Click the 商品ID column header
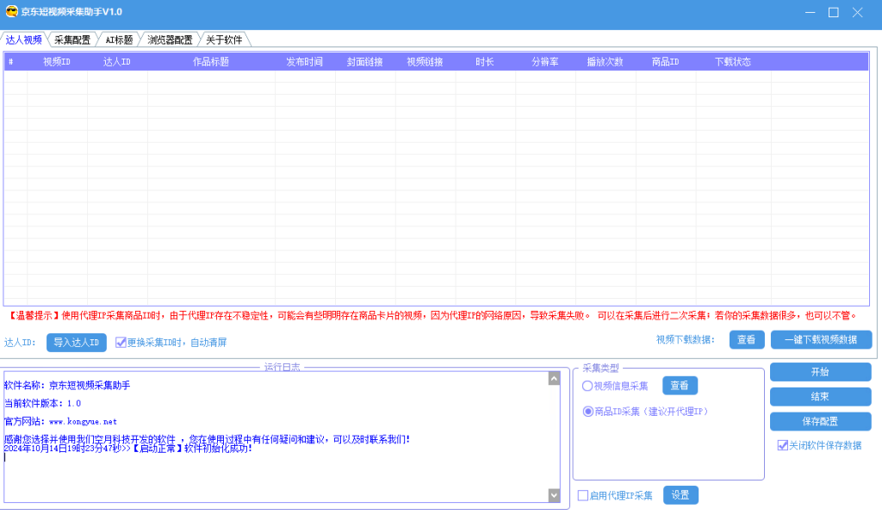This screenshot has height=527, width=882. (666, 62)
